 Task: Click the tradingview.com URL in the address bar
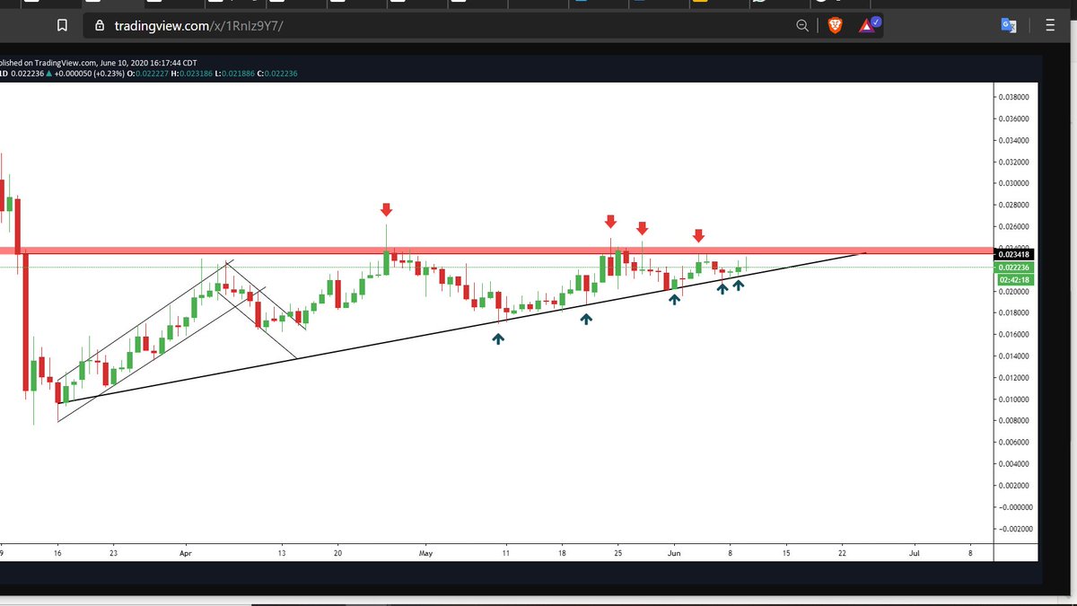click(198, 26)
